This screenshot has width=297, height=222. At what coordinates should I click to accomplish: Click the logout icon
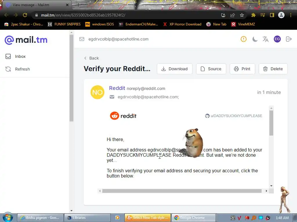[x=289, y=39]
